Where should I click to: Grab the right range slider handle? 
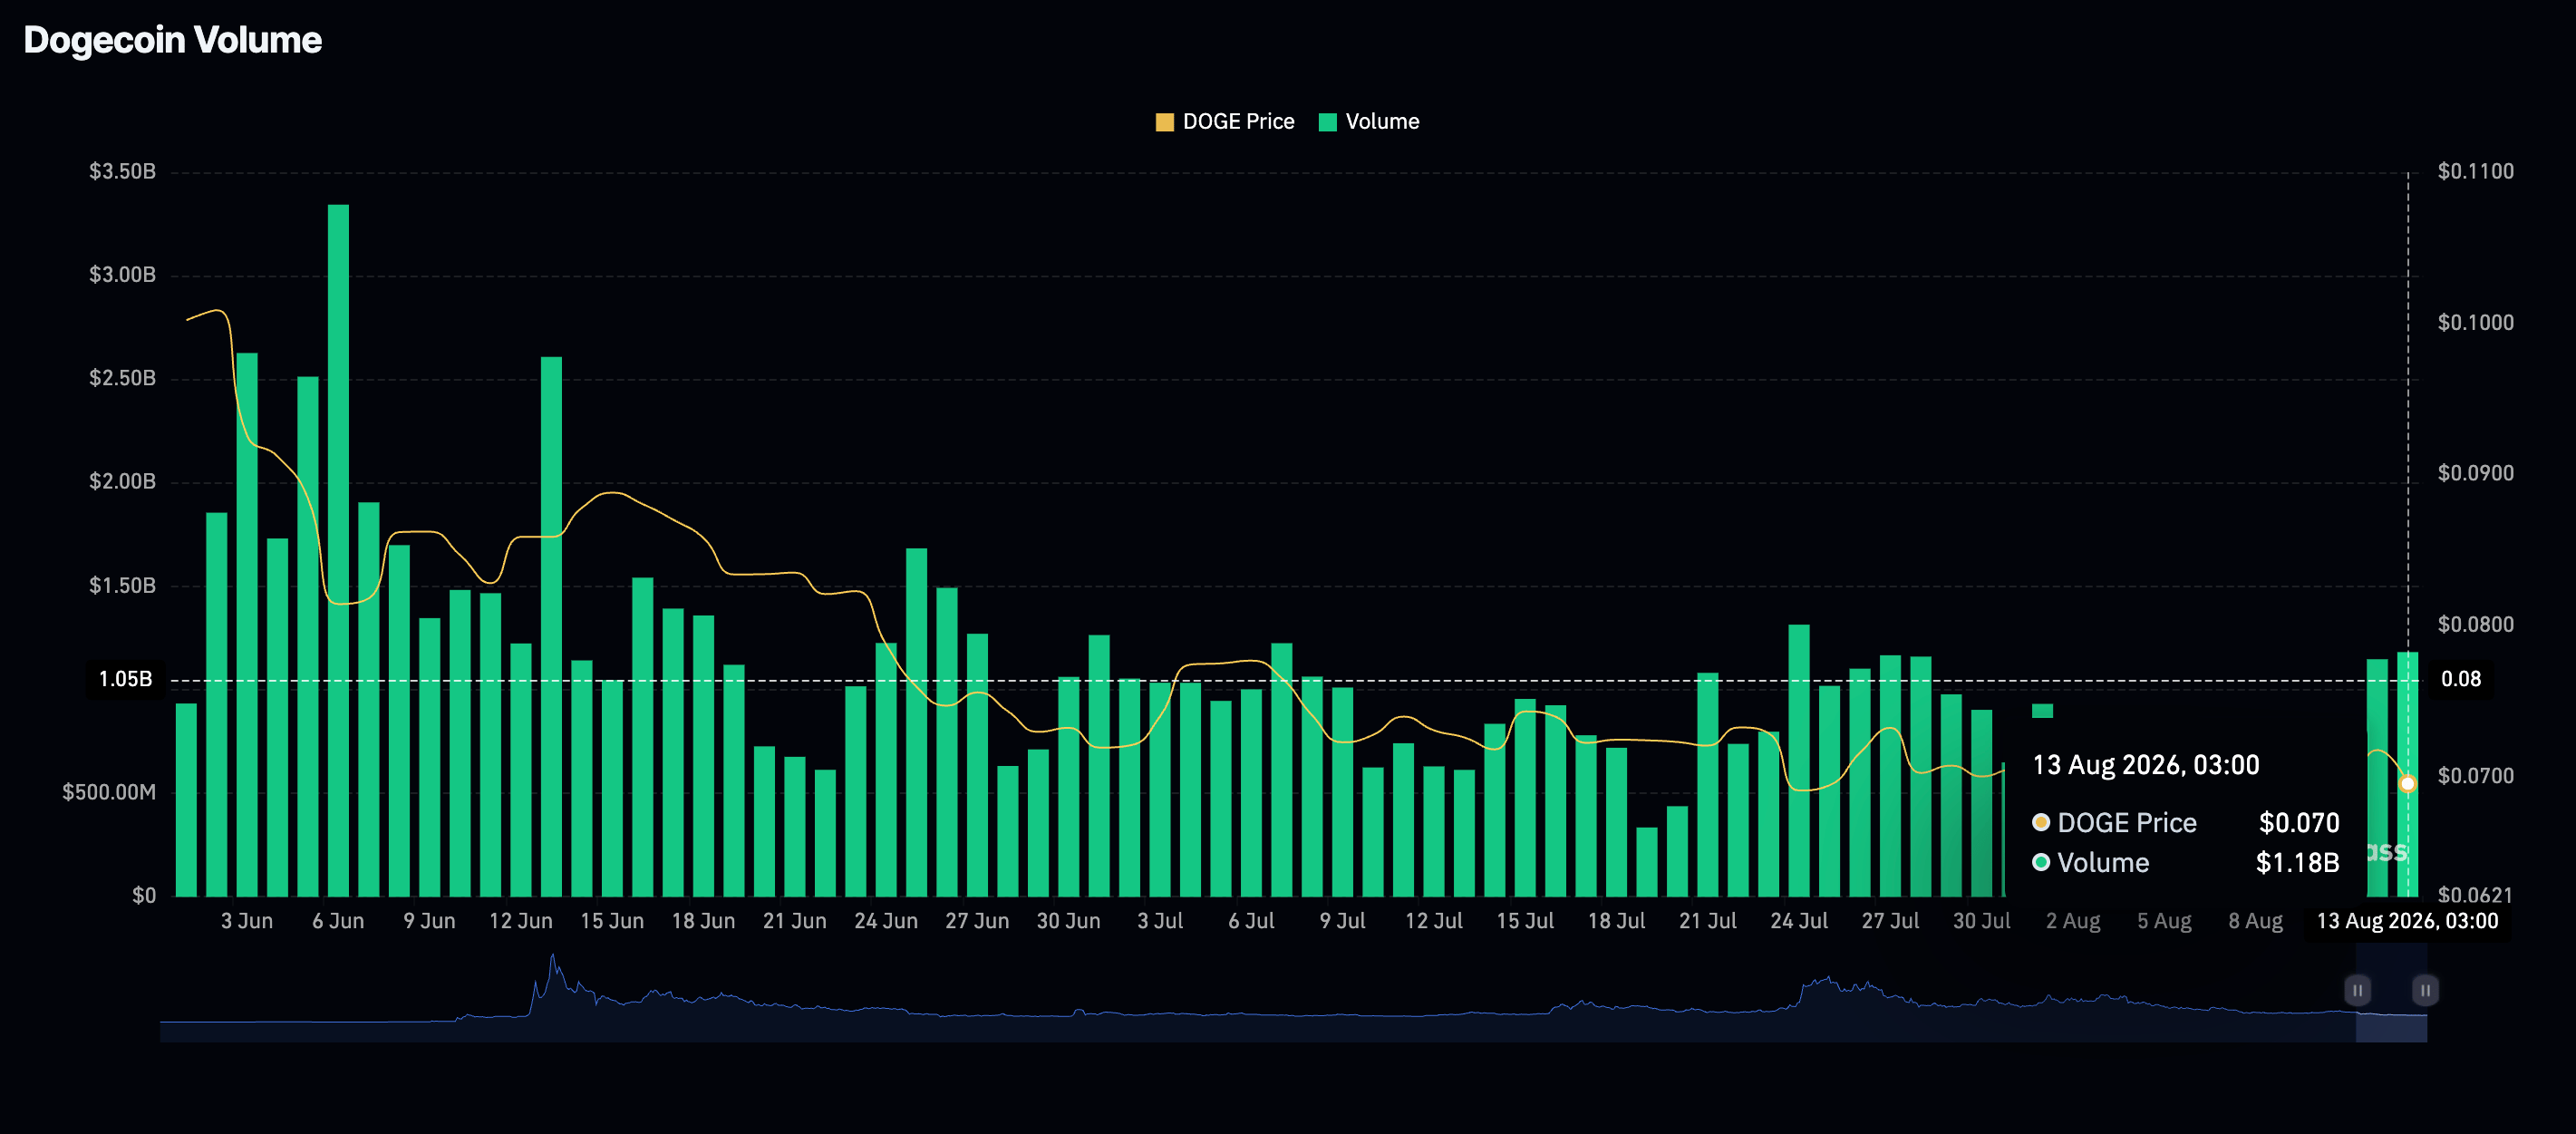2425,990
